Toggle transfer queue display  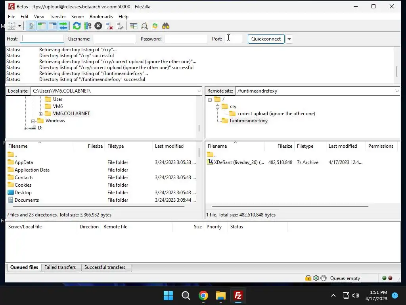click(63, 26)
